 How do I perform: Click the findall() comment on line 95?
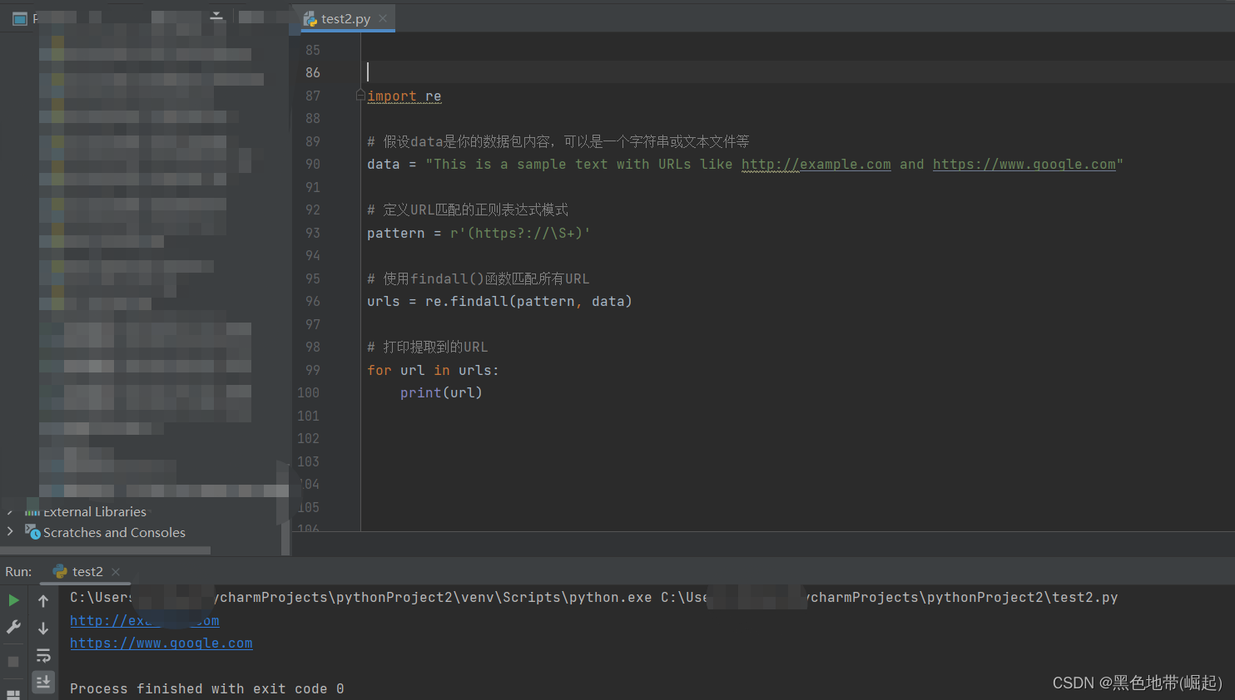(479, 279)
